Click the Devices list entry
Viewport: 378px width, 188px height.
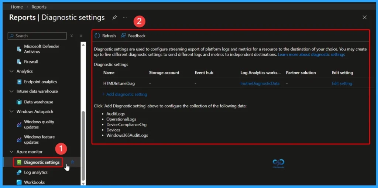pyautogui.click(x=113, y=130)
